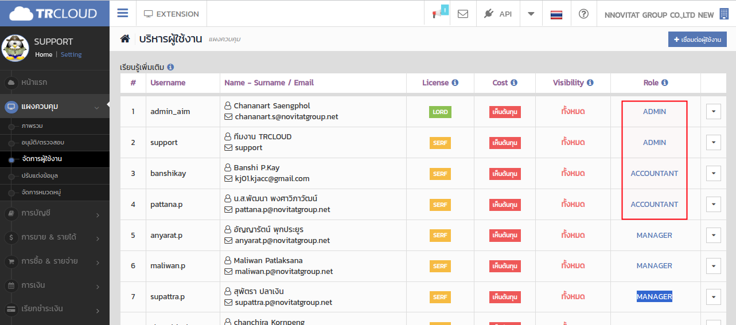This screenshot has width=736, height=325.
Task: Click the Cost column info icon
Action: pyautogui.click(x=514, y=83)
